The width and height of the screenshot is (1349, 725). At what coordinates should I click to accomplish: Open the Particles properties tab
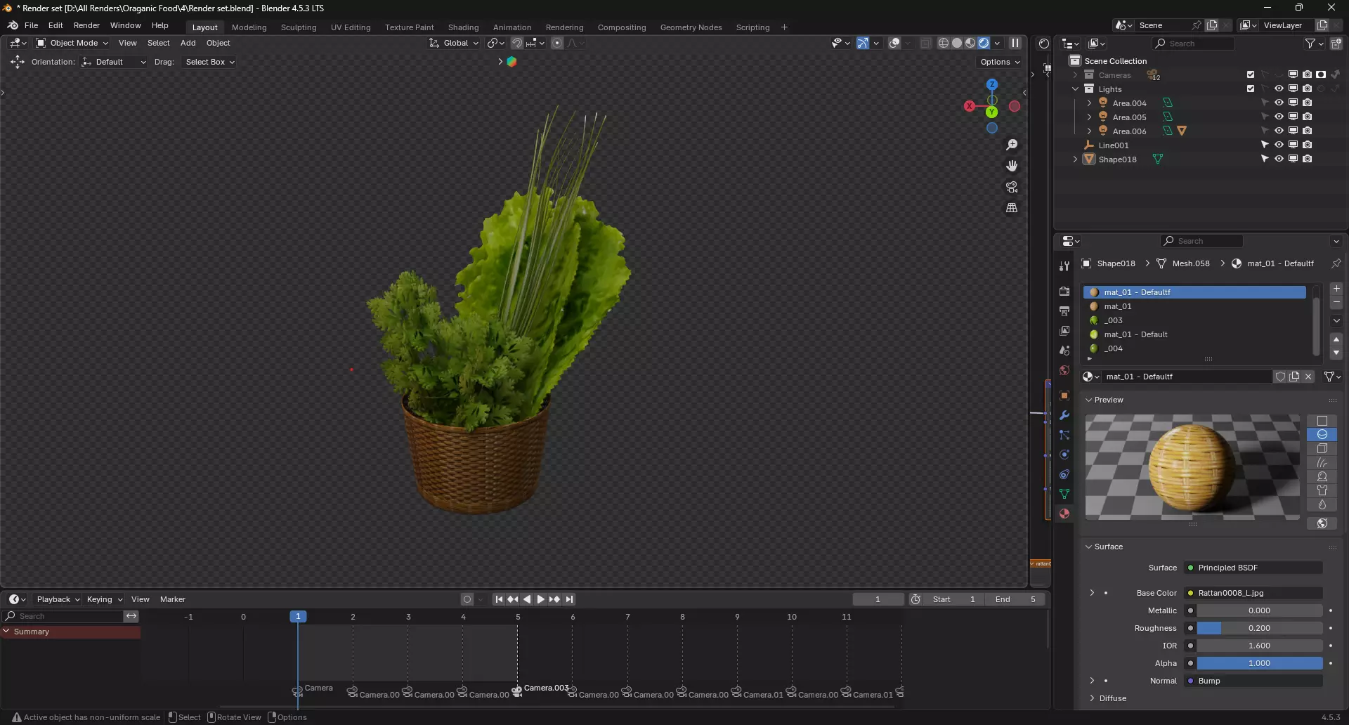pos(1064,435)
